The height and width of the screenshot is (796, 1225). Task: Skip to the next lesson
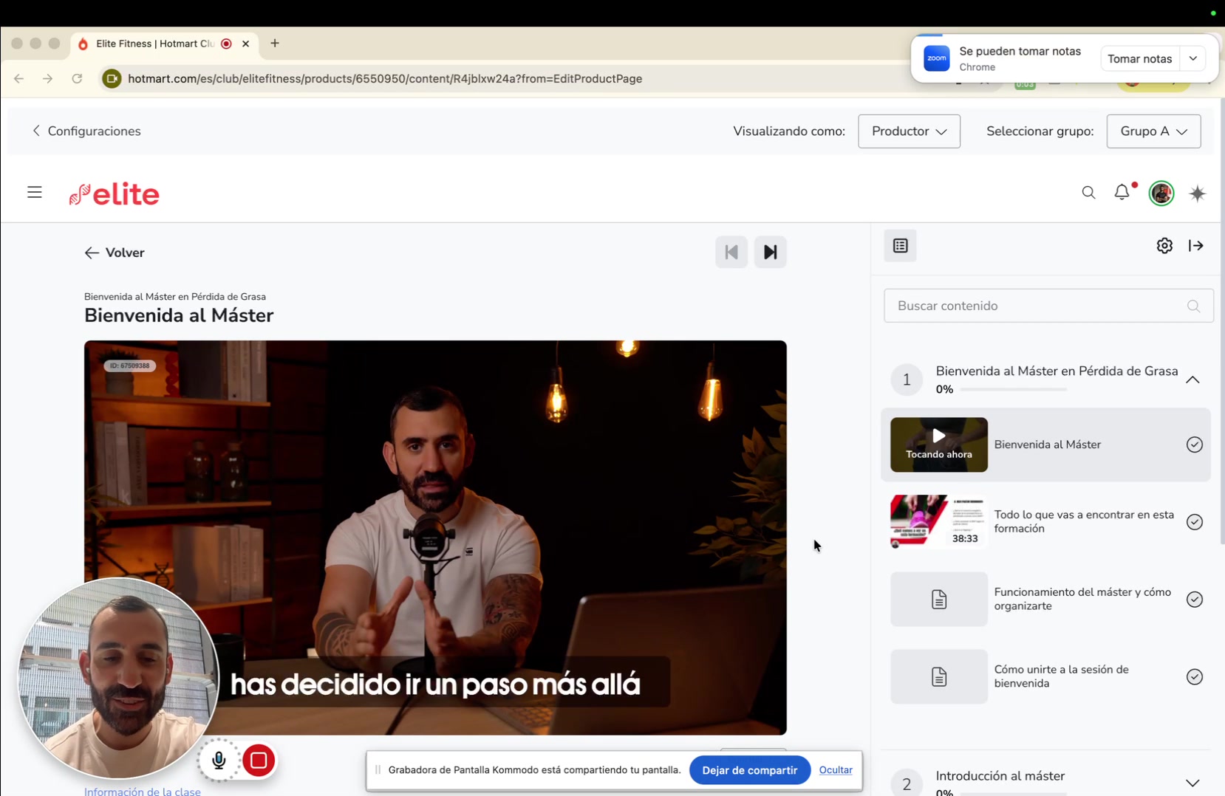click(770, 253)
